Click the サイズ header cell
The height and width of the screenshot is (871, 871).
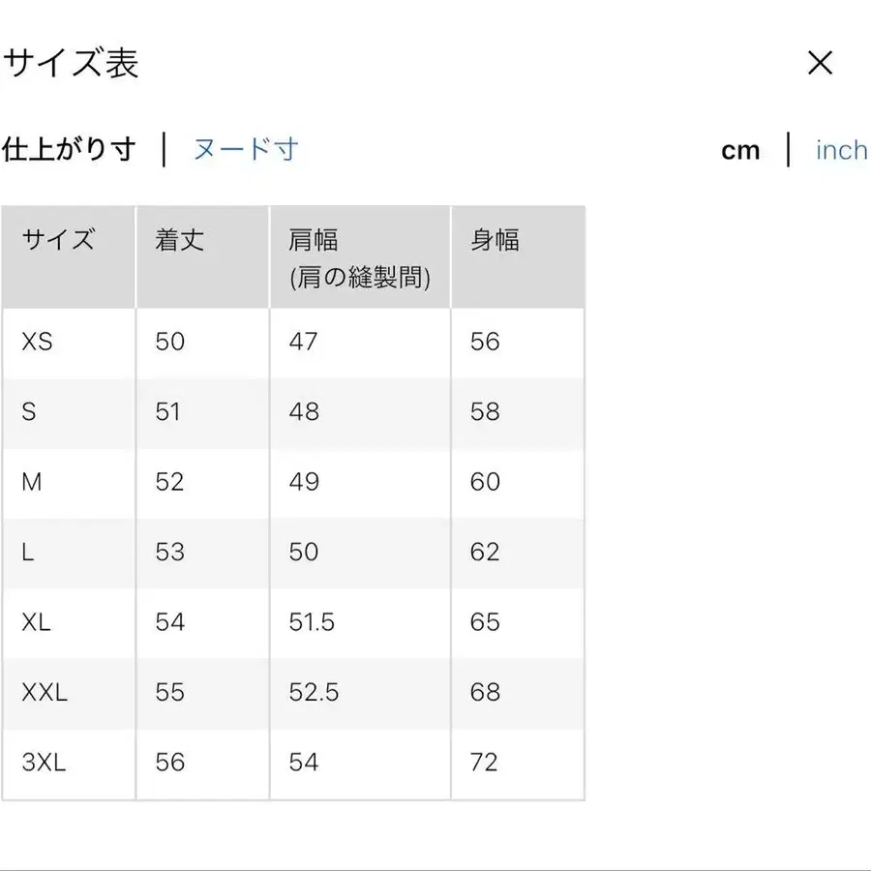[68, 241]
